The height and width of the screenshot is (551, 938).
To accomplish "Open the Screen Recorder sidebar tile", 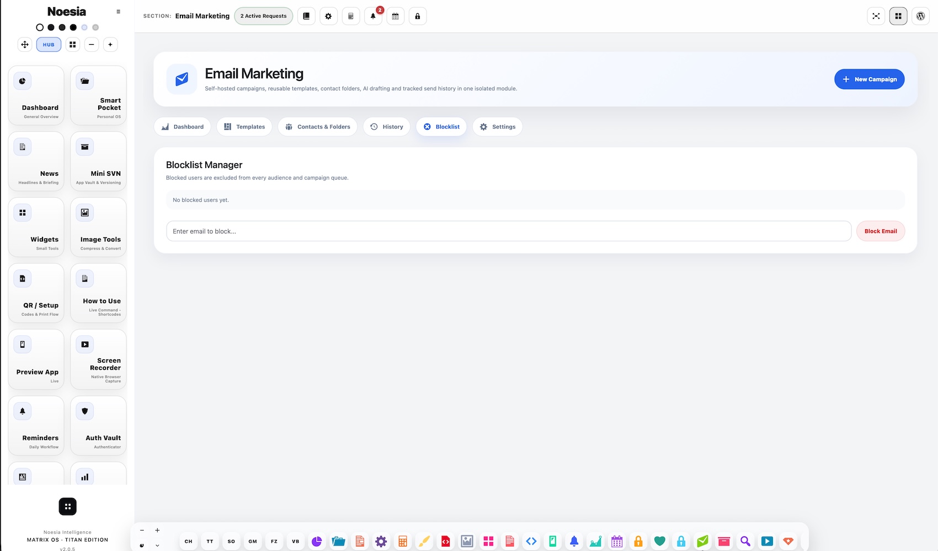I will [99, 359].
